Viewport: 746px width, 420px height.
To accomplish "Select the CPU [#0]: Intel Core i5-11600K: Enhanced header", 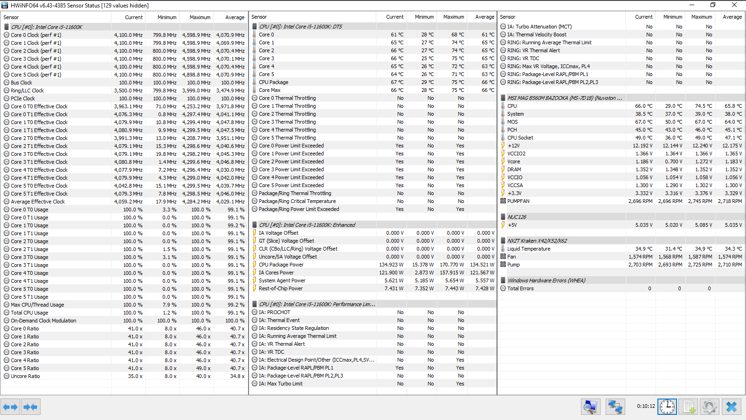I will point(307,225).
